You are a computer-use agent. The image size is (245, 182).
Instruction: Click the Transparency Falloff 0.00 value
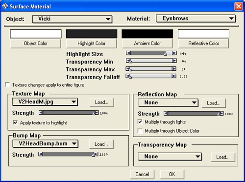(x=183, y=77)
